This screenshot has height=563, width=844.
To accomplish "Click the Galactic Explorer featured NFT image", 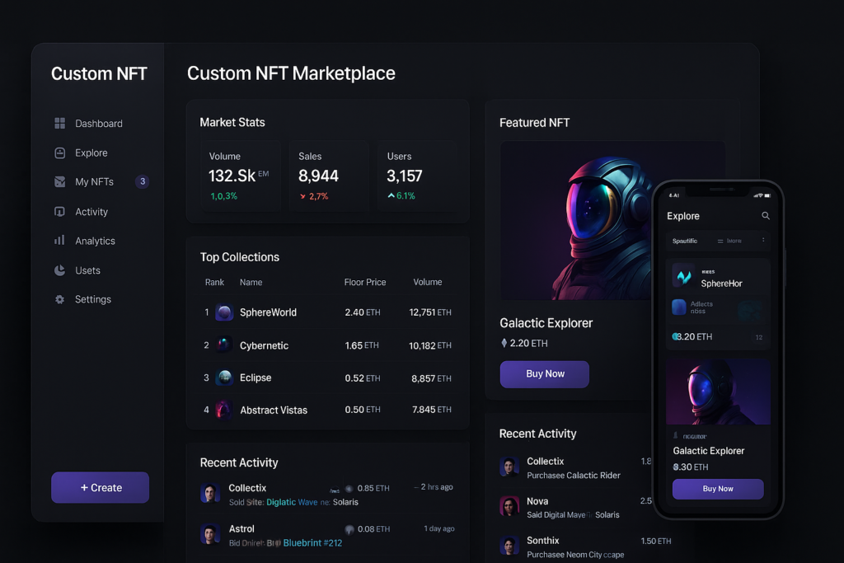I will 612,220.
